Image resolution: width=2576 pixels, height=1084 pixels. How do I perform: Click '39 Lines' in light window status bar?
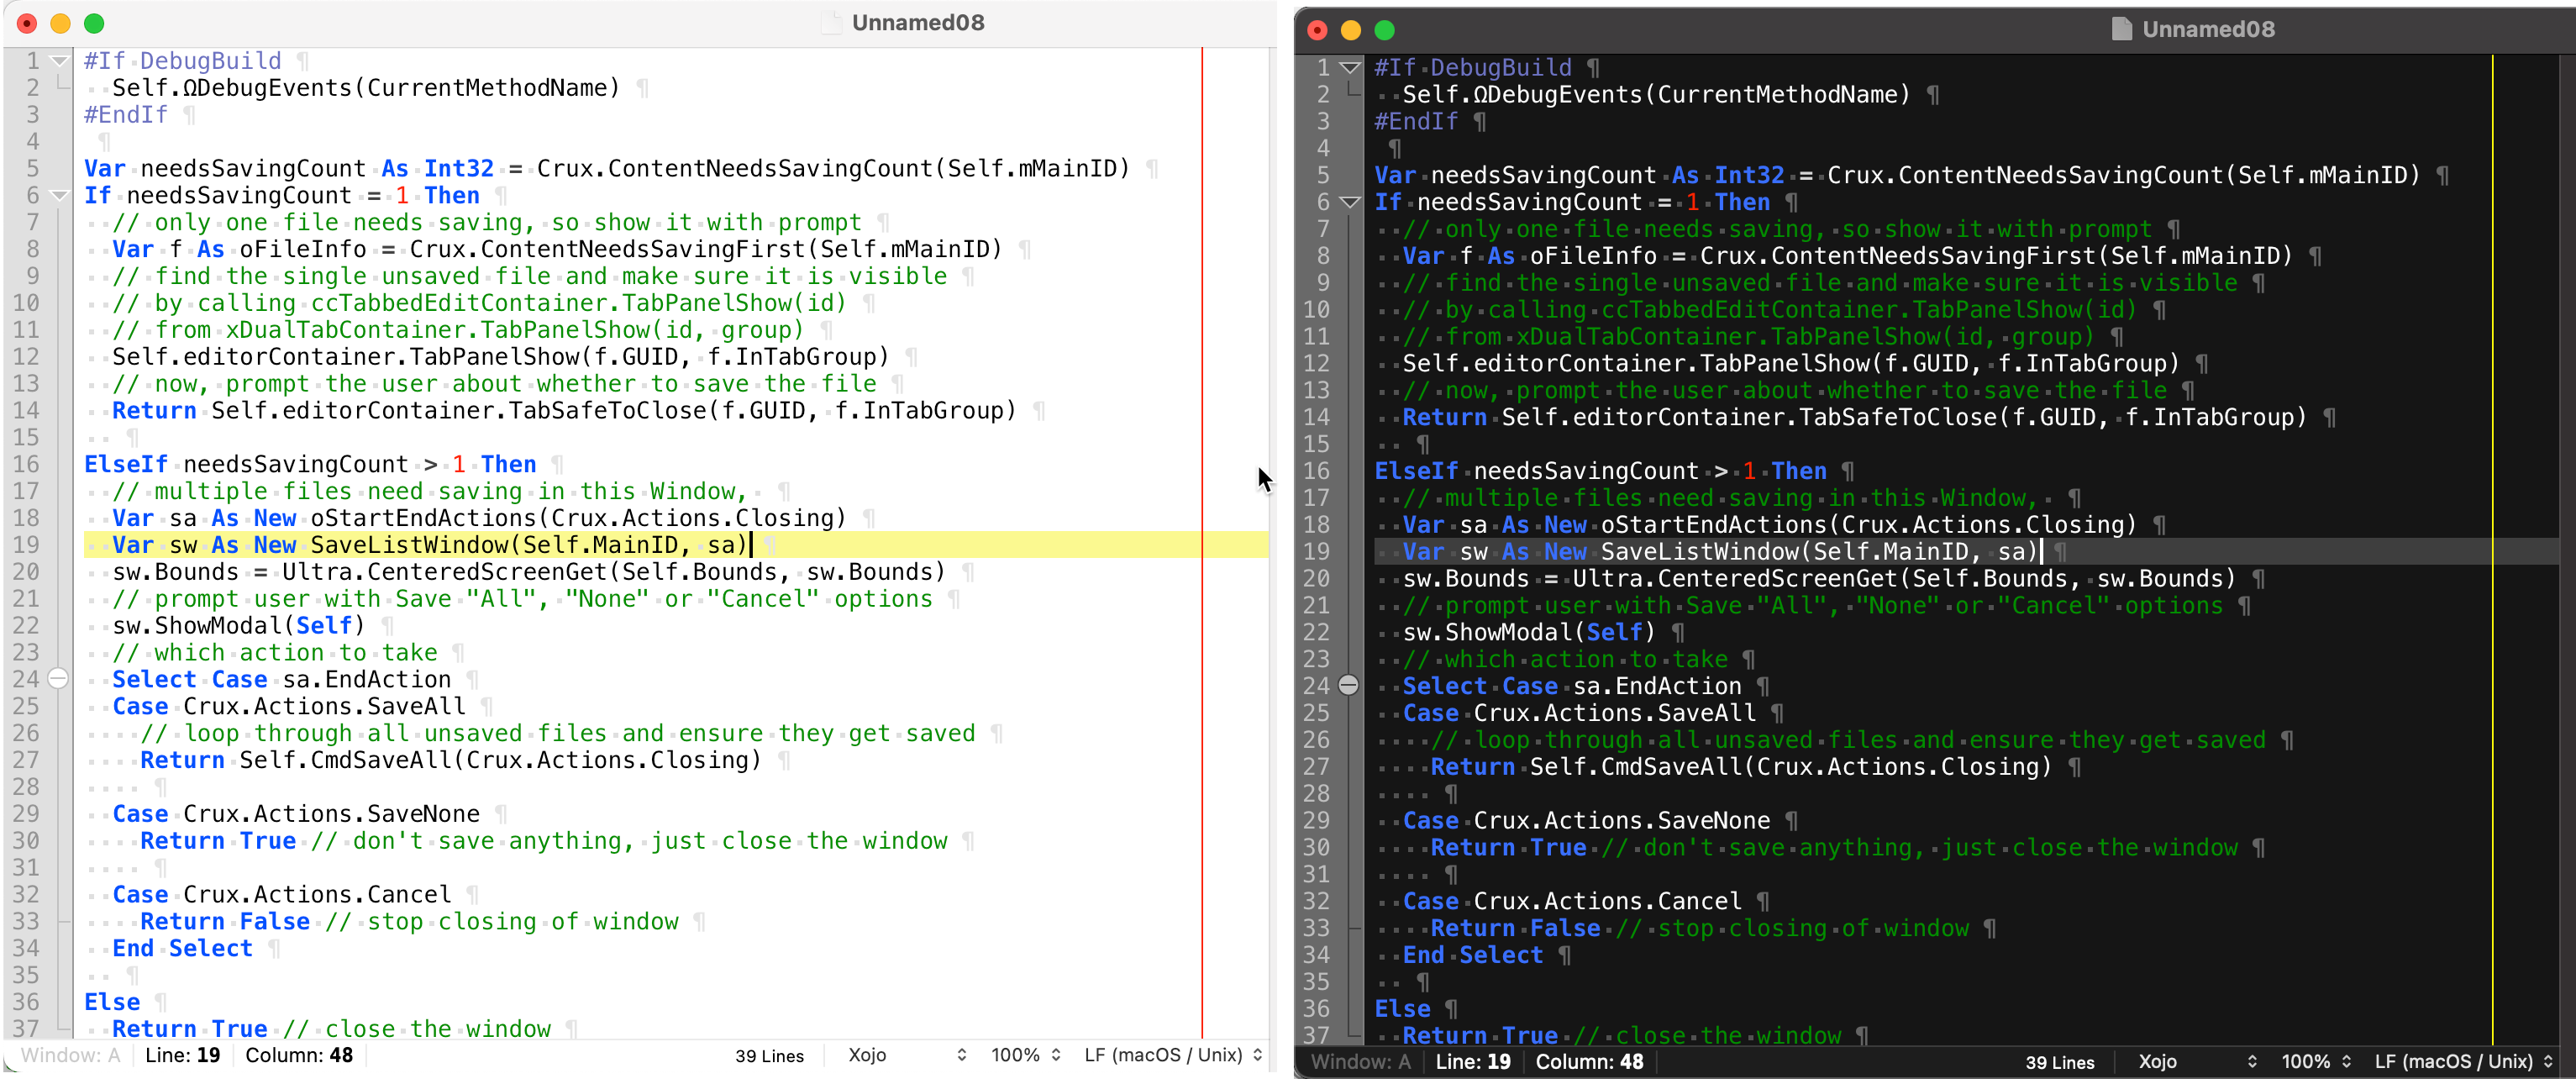[x=769, y=1056]
